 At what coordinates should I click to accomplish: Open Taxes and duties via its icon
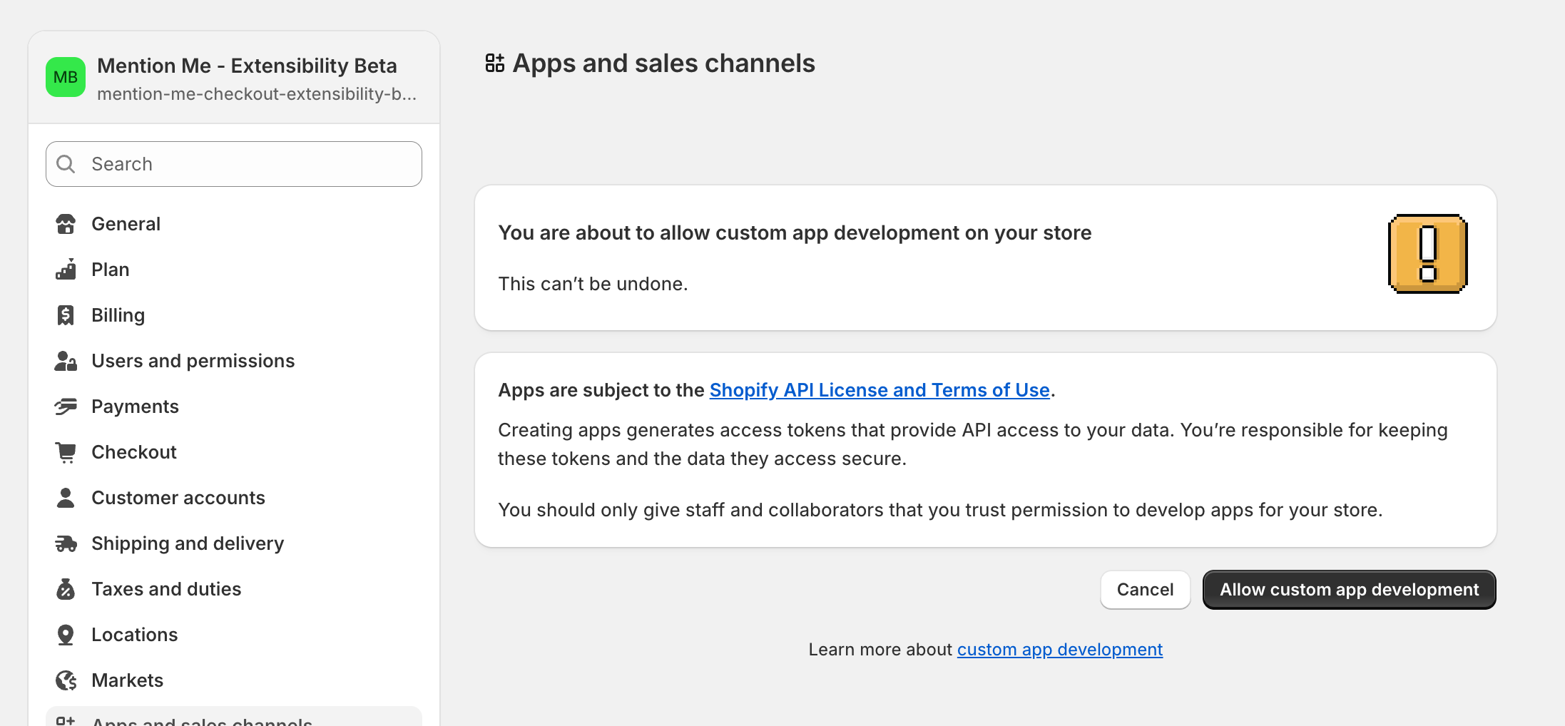(x=66, y=588)
